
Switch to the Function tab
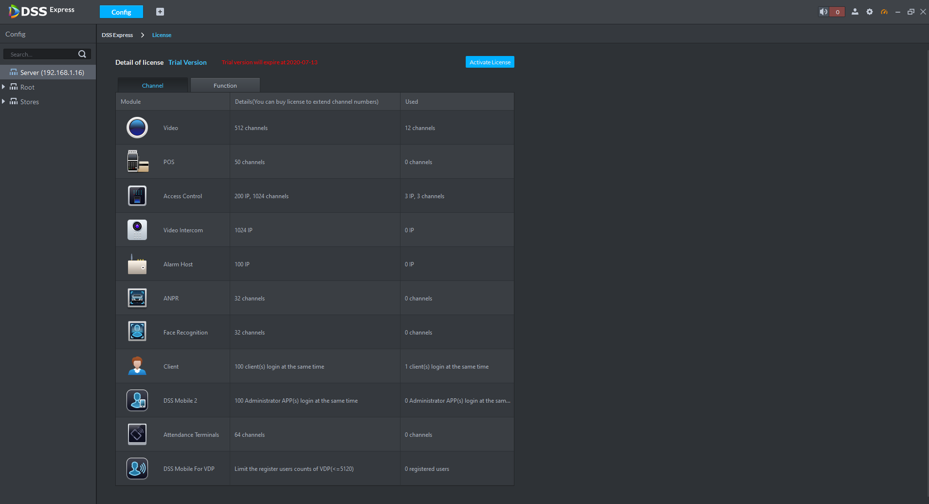pyautogui.click(x=225, y=85)
